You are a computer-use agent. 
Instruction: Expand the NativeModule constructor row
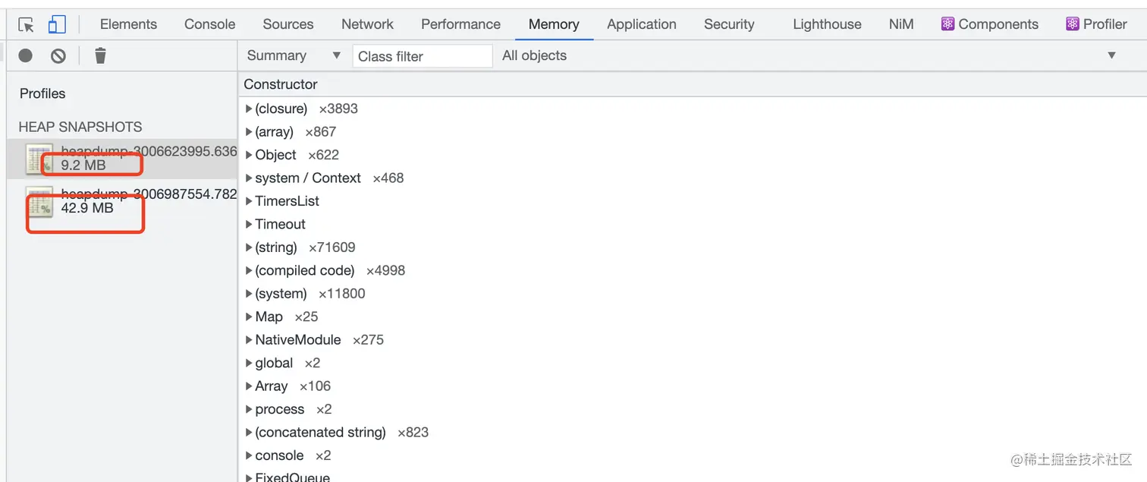pos(249,340)
